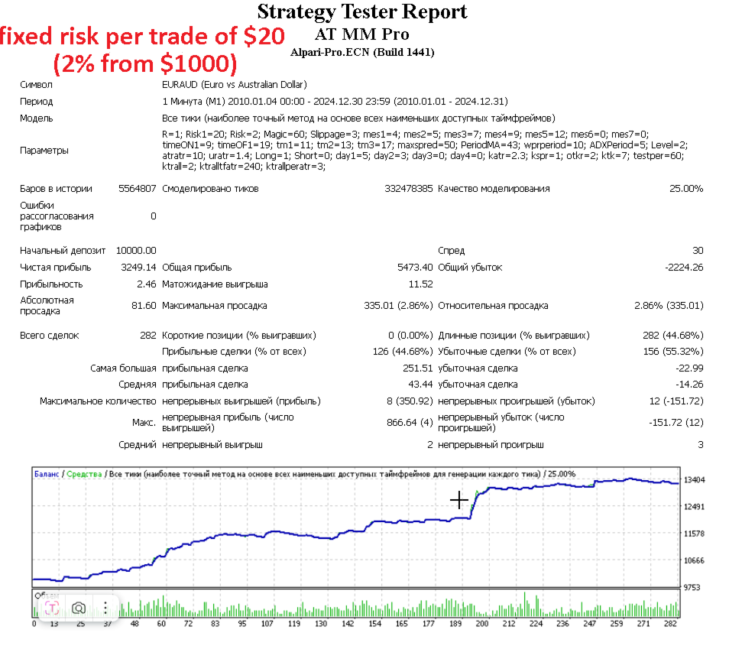Select average loss trade value '-14.26'
This screenshot has width=729, height=646.
[x=689, y=385]
